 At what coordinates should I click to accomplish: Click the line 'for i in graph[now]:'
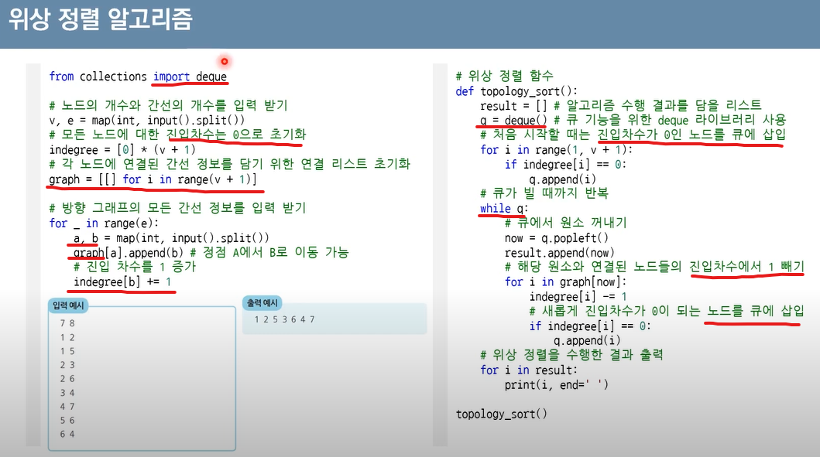[565, 282]
